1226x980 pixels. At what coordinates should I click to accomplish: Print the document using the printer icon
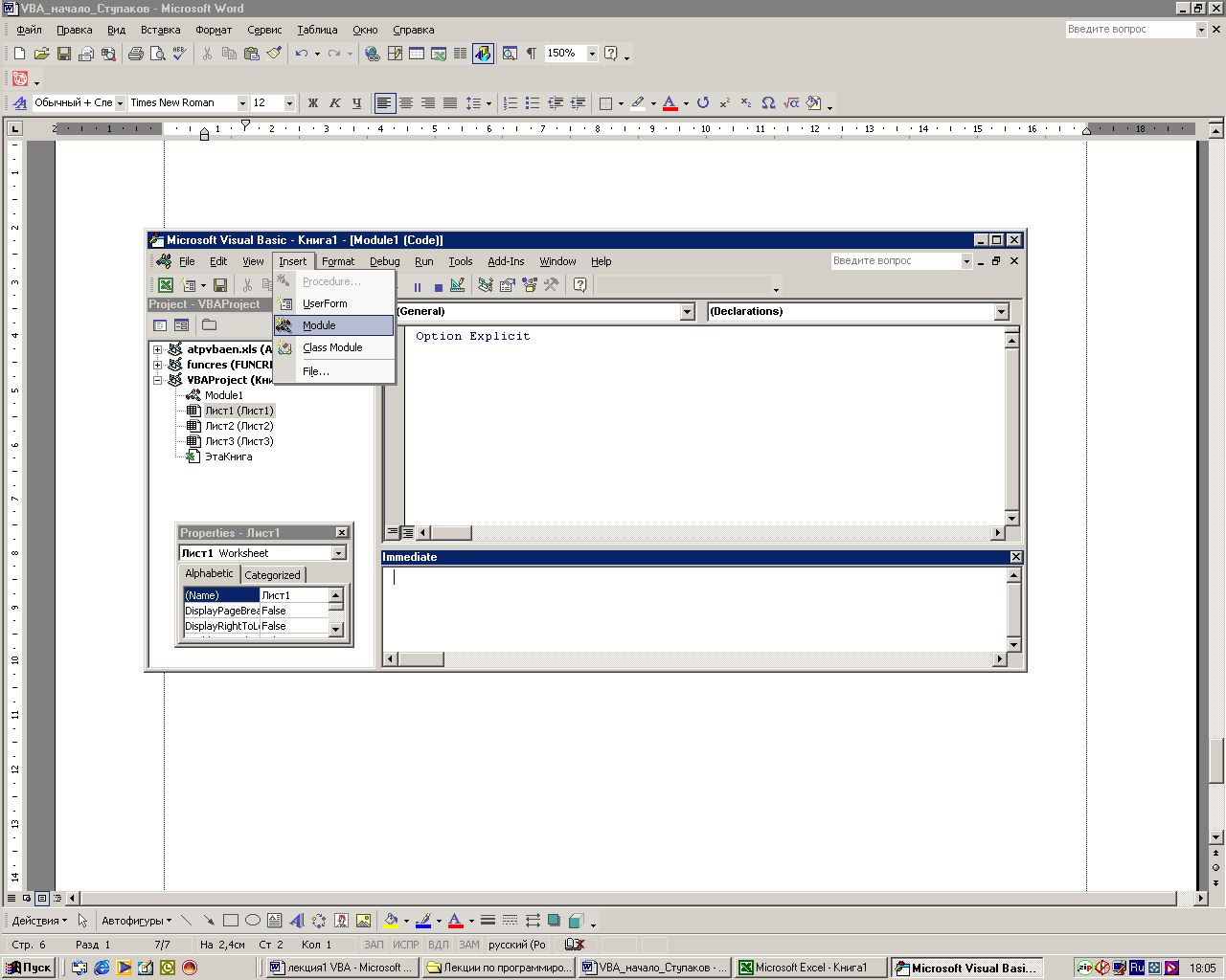pos(135,54)
